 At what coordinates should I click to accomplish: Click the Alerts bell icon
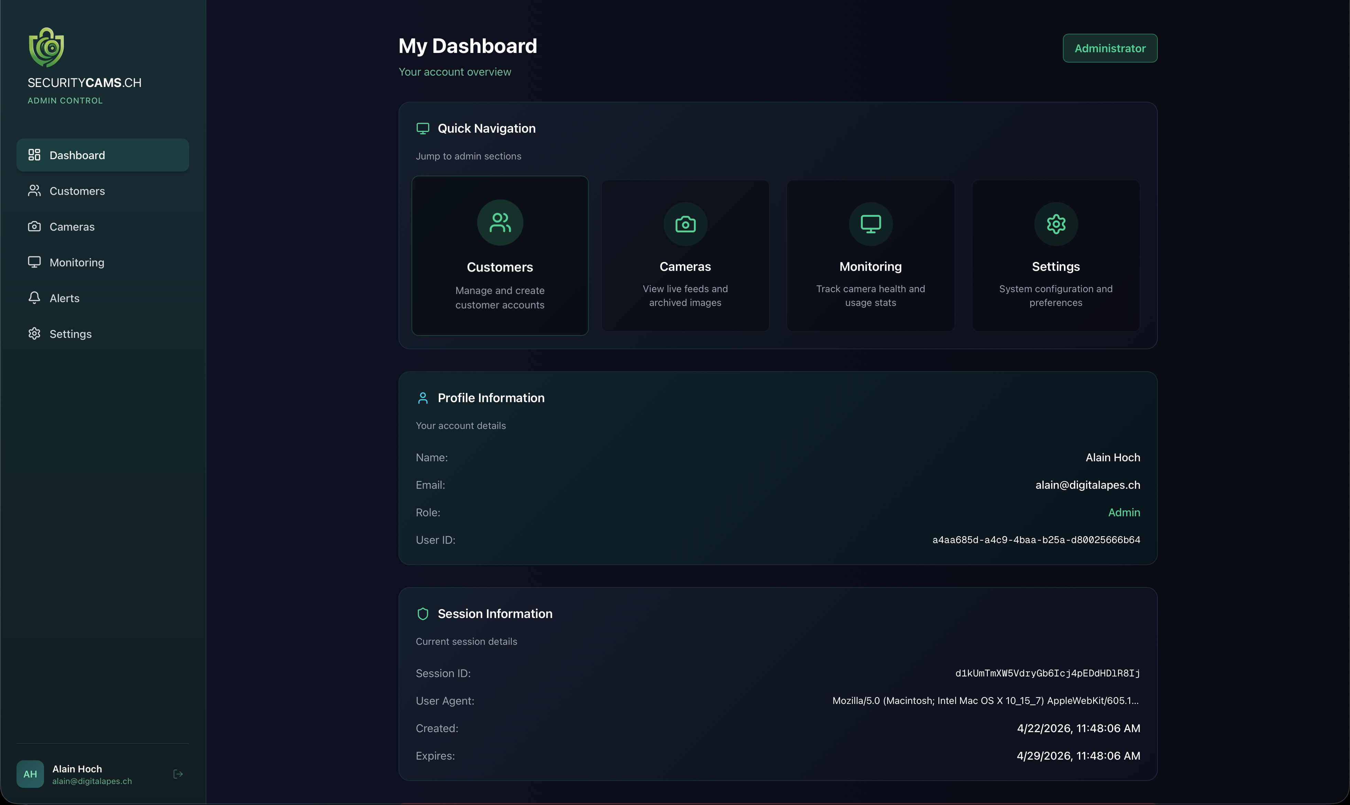(34, 298)
